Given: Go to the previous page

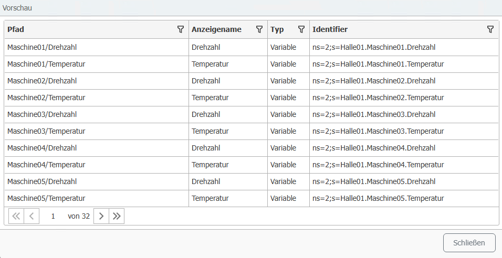Looking at the screenshot, I should click(32, 216).
